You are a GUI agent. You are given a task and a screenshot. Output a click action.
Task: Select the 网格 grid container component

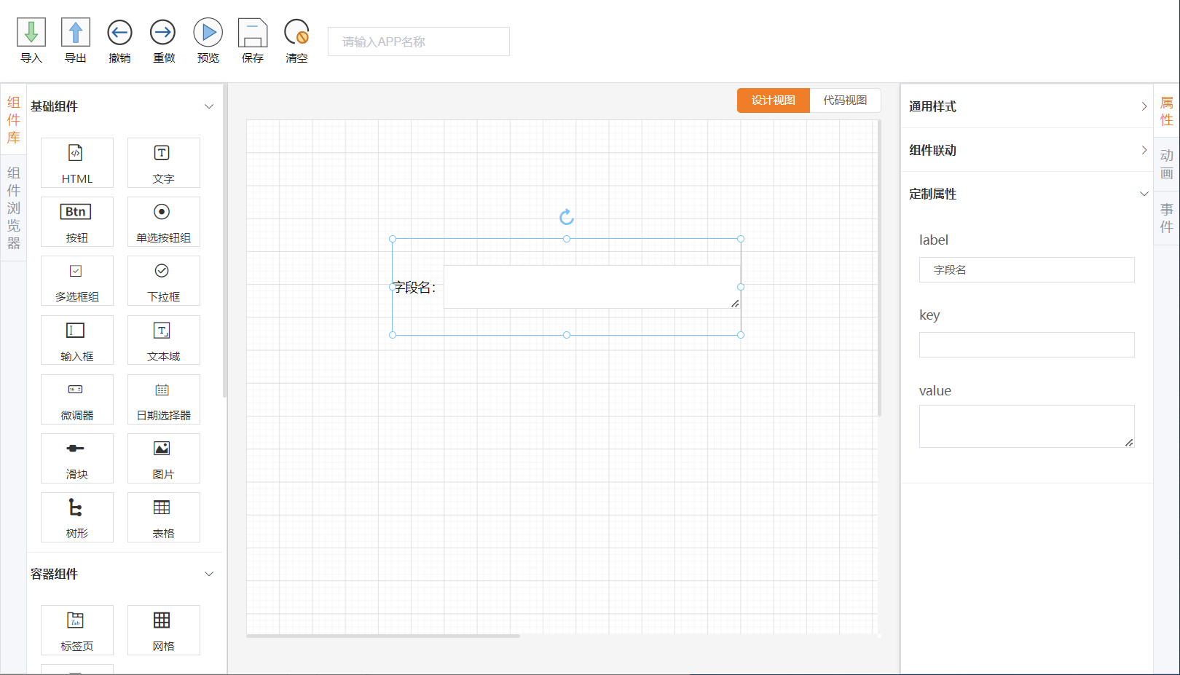(163, 630)
